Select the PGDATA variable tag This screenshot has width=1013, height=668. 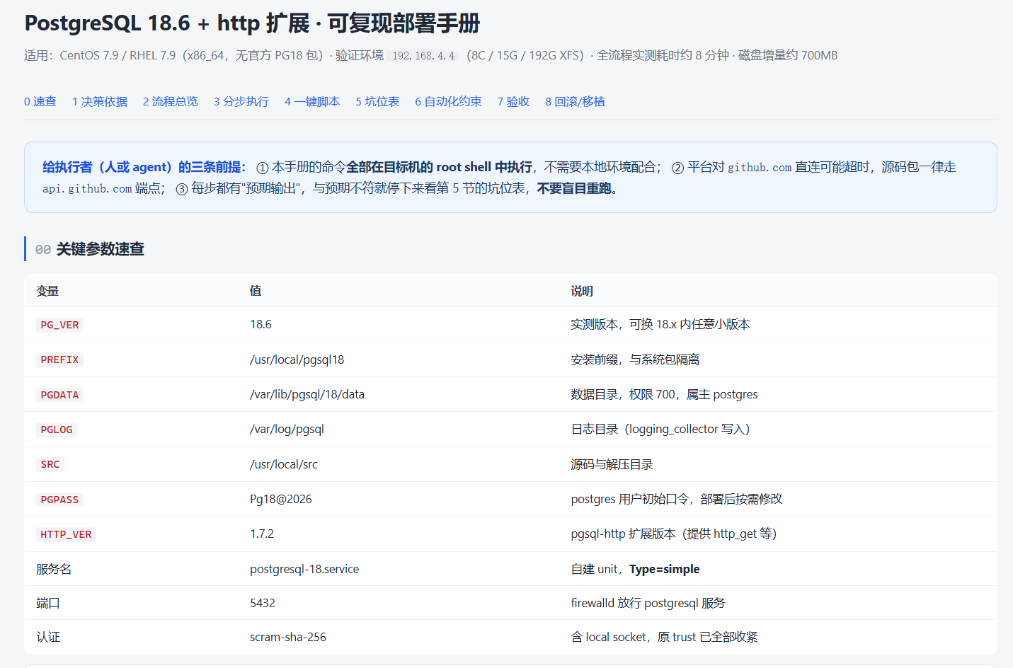coord(59,395)
